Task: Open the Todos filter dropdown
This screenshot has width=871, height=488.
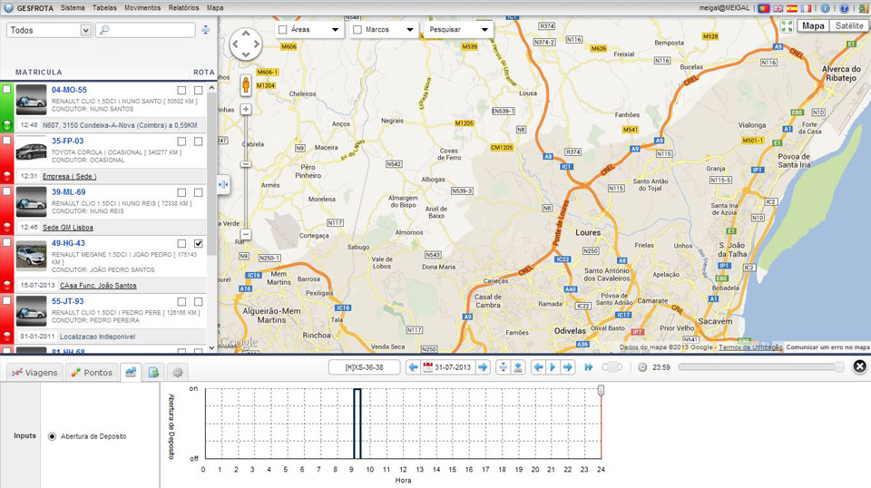Action: [x=49, y=30]
